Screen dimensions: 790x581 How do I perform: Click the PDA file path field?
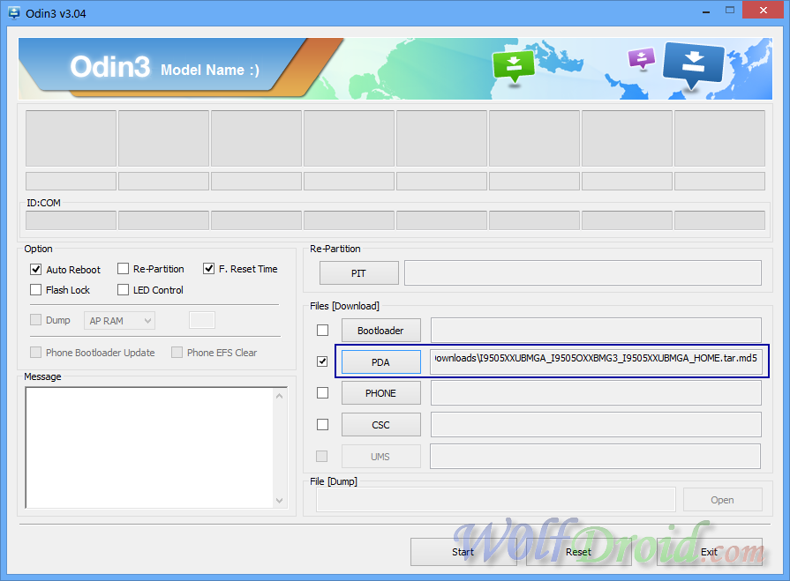pyautogui.click(x=596, y=361)
